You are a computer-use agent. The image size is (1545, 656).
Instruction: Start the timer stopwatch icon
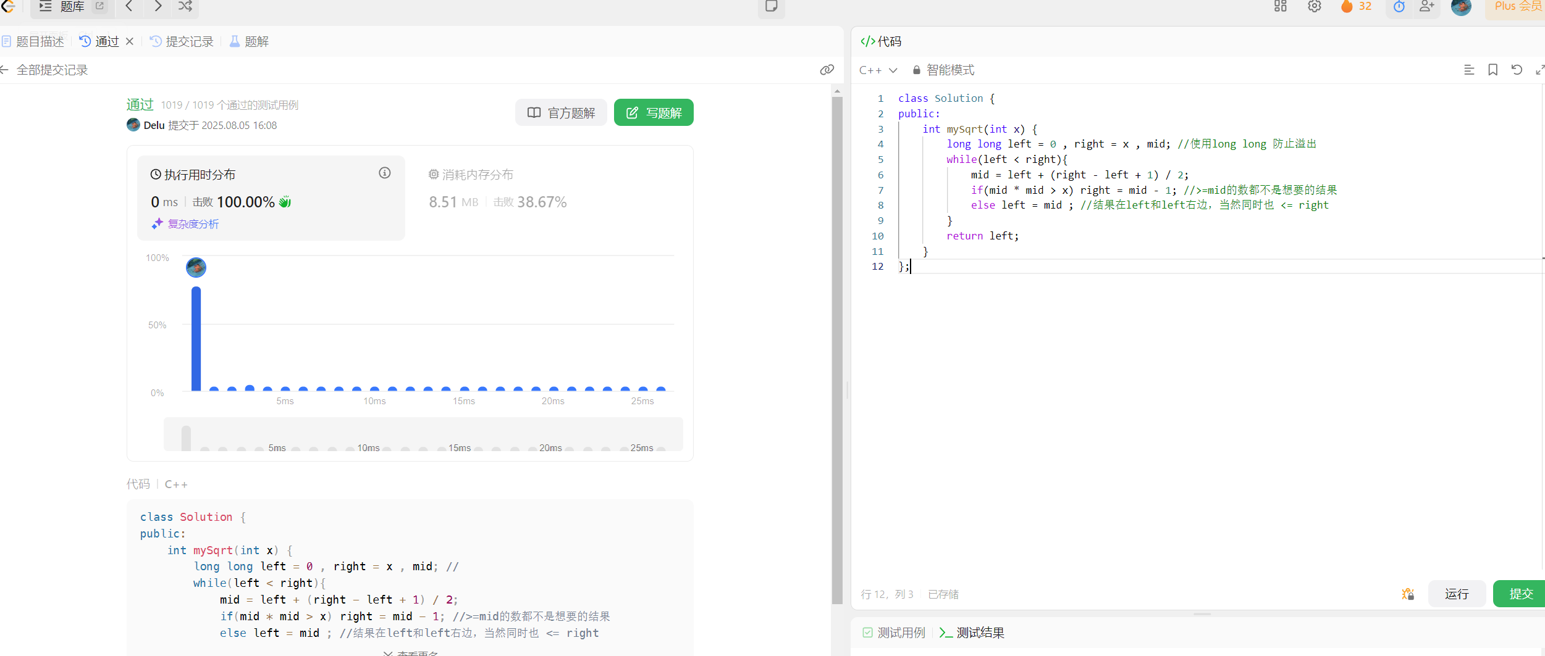[x=1399, y=6]
